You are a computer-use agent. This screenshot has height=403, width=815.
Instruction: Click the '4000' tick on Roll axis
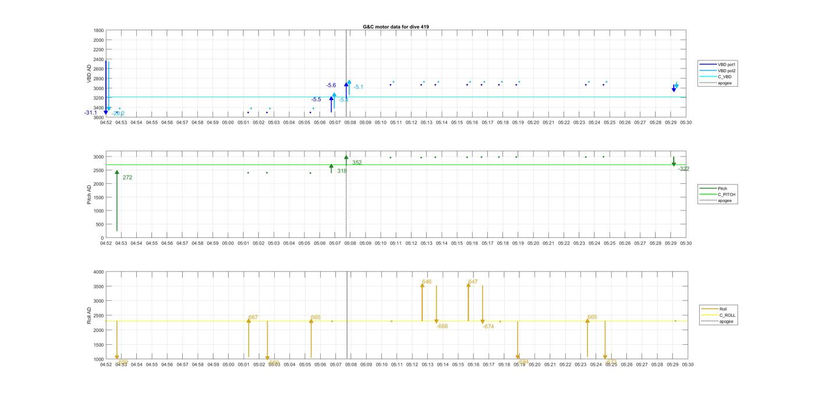click(x=98, y=272)
